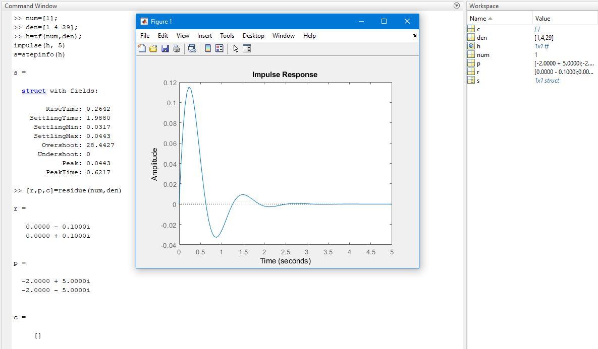
Task: Sort Workspace by the Name column header
Action: [x=499, y=18]
